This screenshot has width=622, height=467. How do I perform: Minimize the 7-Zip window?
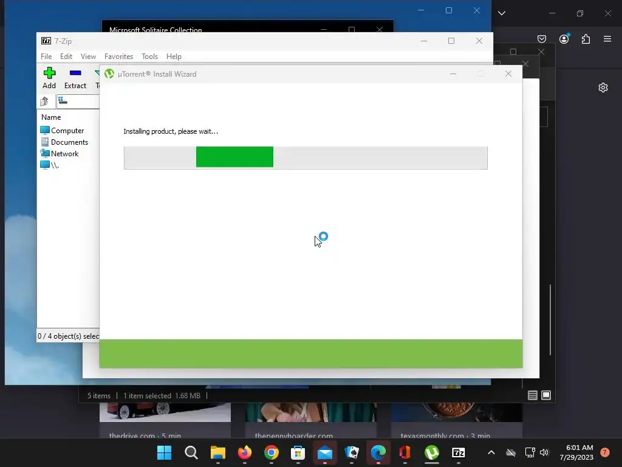pos(423,41)
